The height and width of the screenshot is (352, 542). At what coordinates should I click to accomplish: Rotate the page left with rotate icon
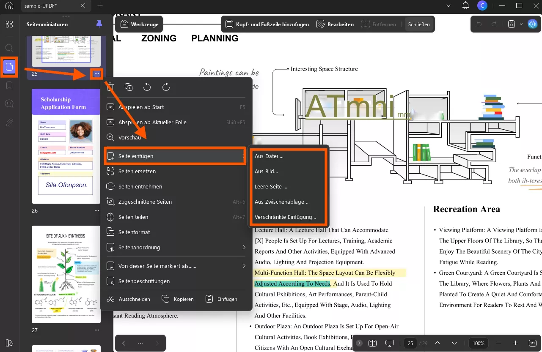(x=147, y=87)
